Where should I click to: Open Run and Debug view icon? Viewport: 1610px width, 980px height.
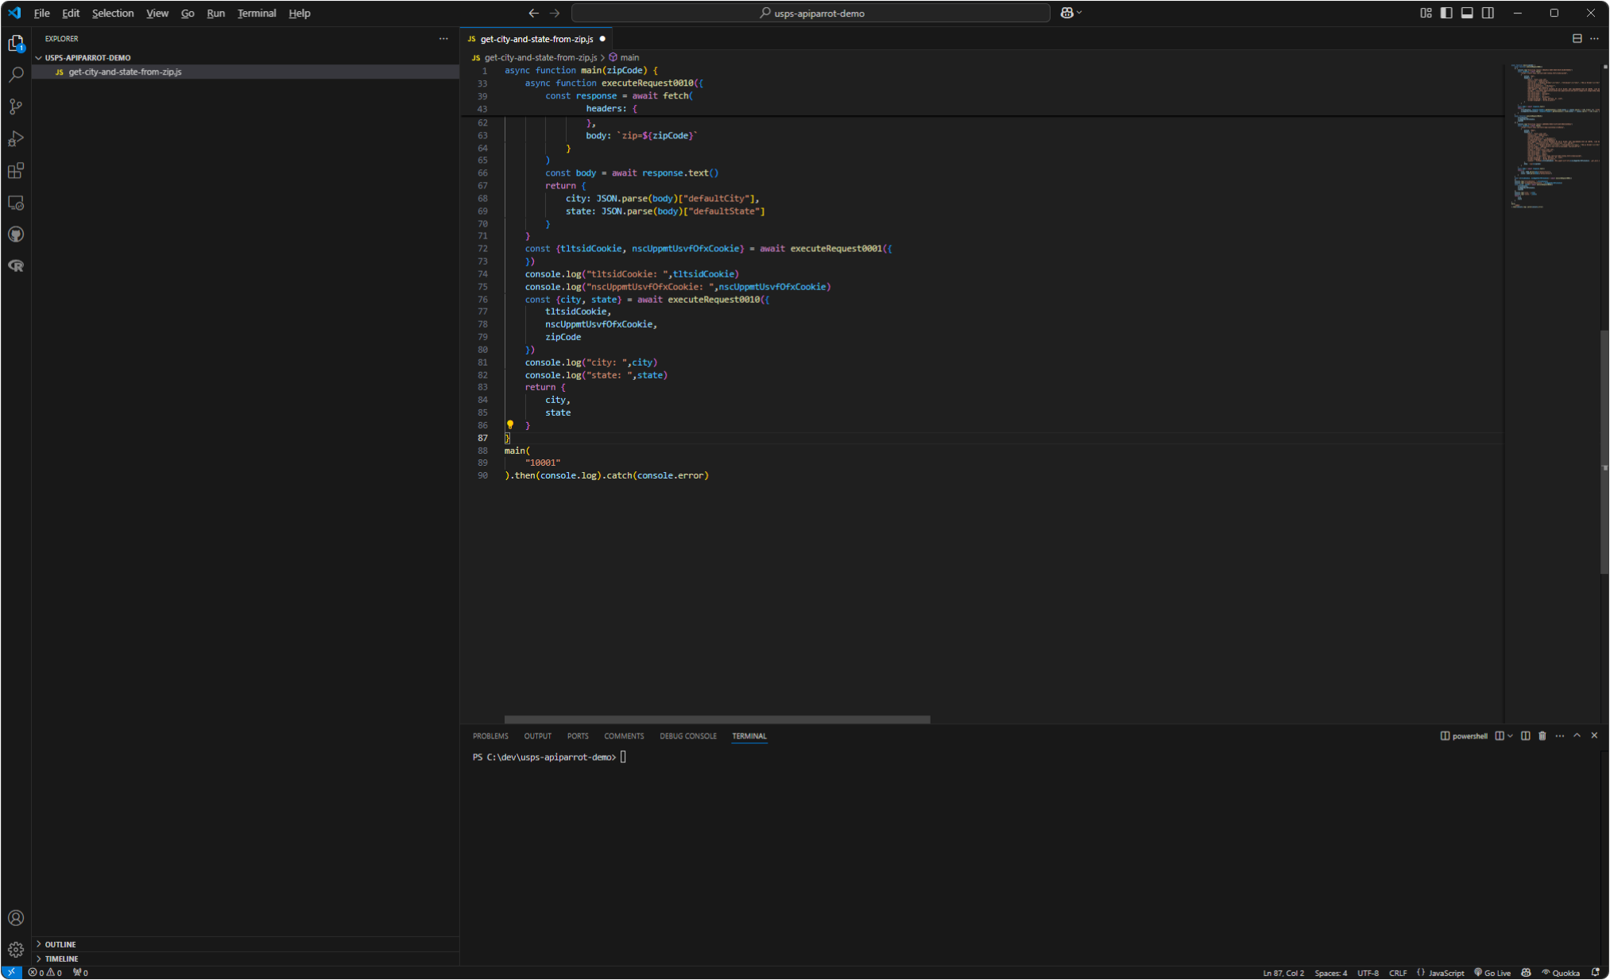point(16,138)
